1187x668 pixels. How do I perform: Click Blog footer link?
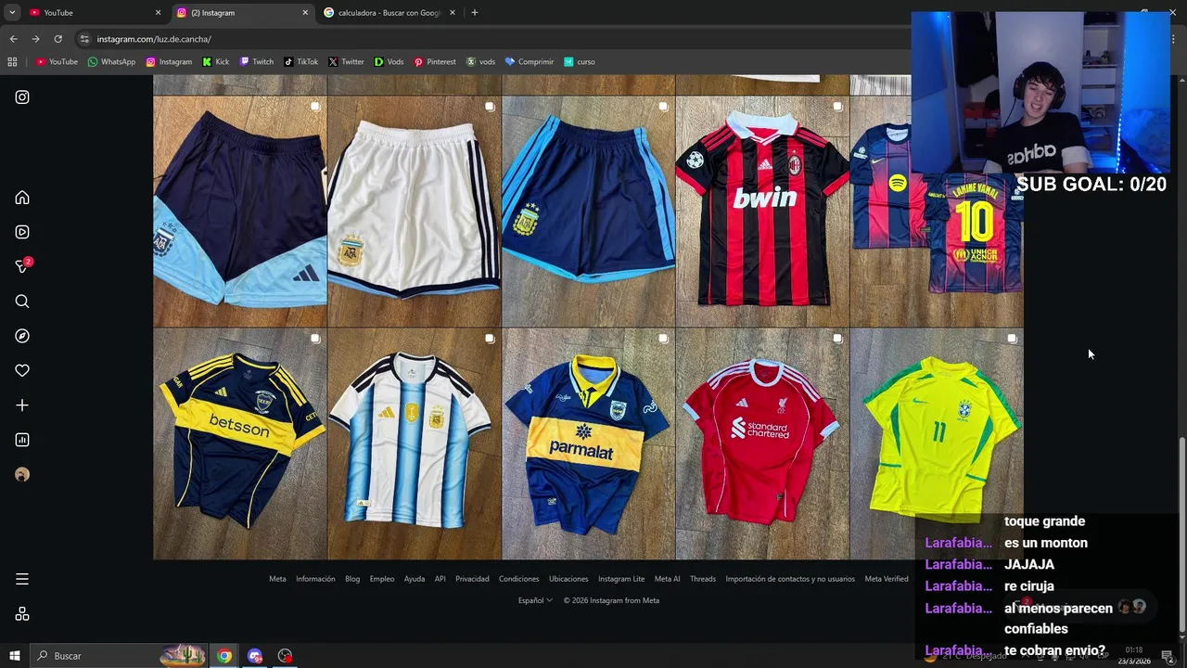[352, 579]
